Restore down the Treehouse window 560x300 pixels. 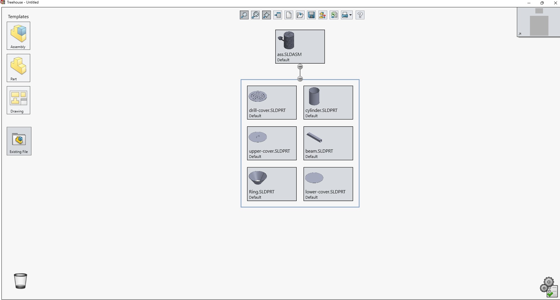pos(542,3)
